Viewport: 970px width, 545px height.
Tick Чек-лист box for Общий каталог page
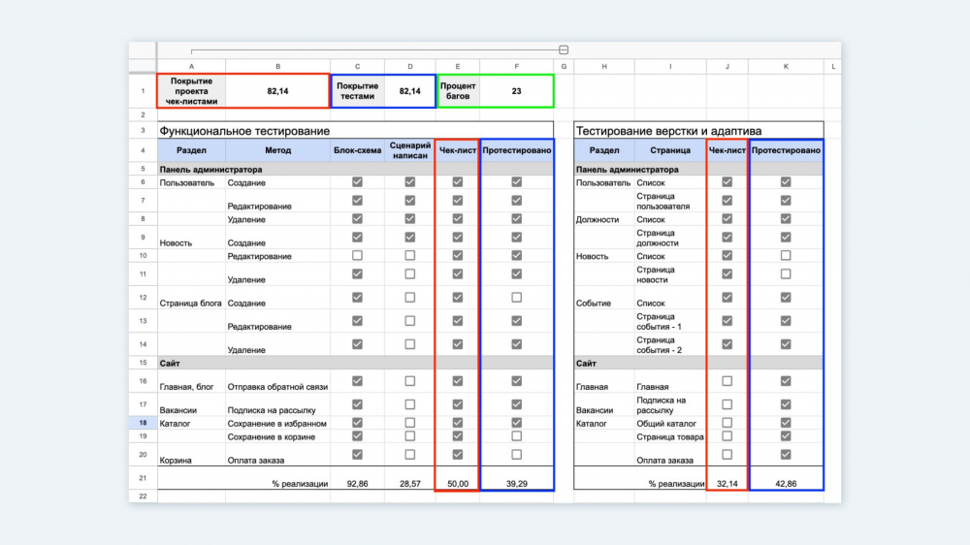click(727, 423)
